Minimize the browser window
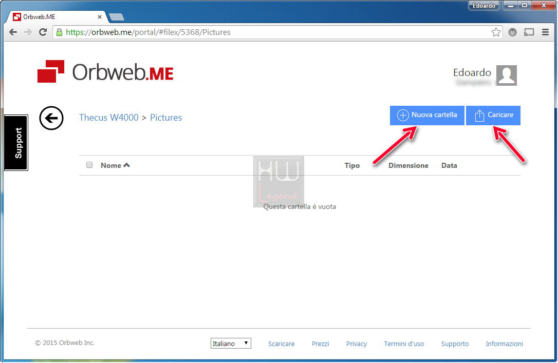 click(x=511, y=5)
